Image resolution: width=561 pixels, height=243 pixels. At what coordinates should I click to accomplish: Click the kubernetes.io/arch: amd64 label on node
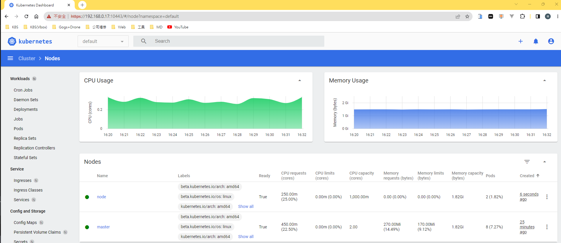pyautogui.click(x=205, y=206)
